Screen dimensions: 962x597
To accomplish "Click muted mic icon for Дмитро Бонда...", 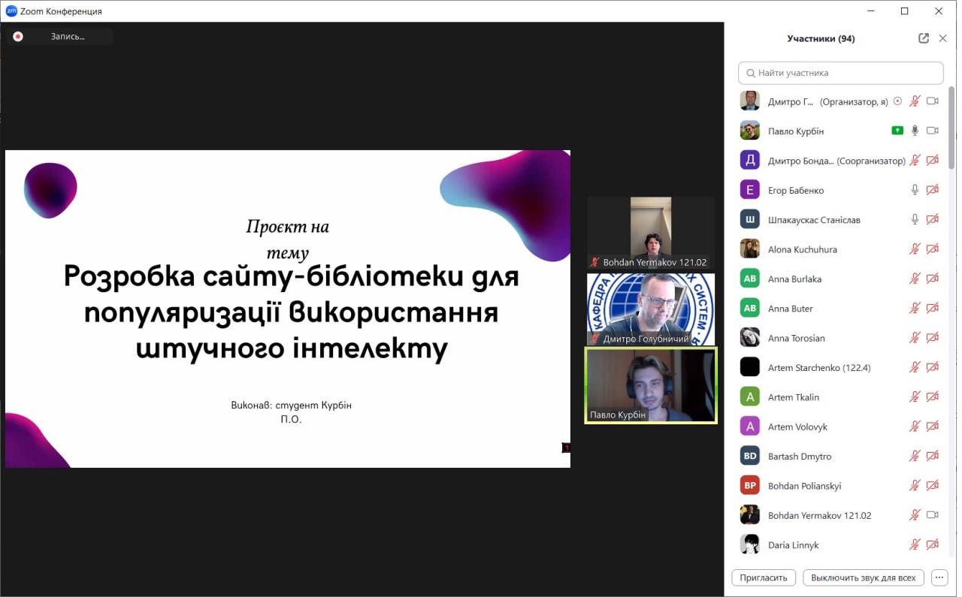I will pos(915,160).
